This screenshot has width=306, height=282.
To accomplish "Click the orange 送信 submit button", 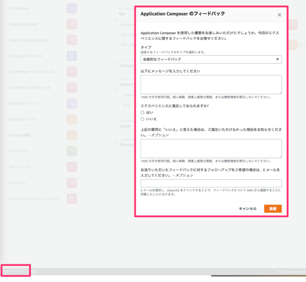I will click(273, 209).
